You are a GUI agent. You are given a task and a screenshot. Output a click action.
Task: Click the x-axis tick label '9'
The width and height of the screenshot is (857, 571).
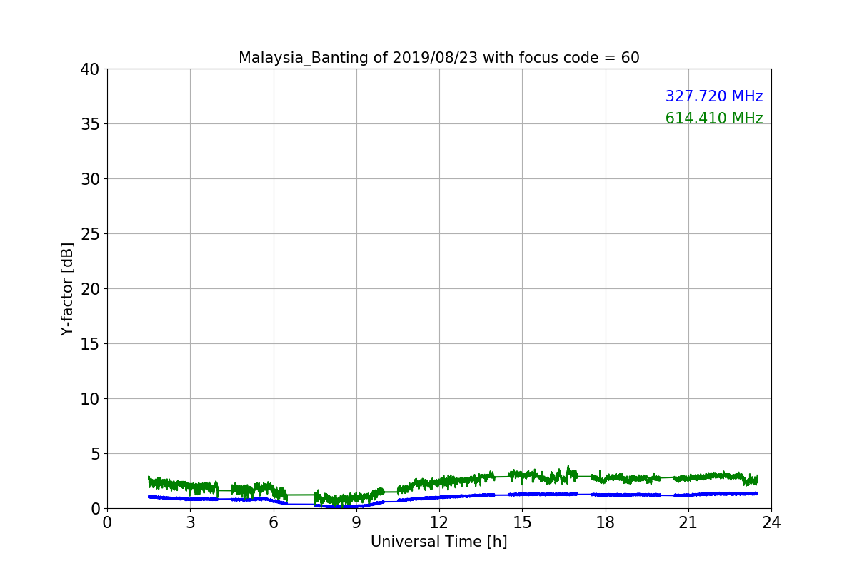click(356, 522)
